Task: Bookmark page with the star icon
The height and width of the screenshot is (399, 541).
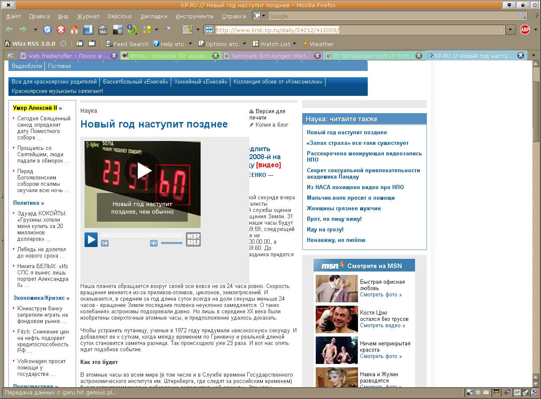Action: 501,30
